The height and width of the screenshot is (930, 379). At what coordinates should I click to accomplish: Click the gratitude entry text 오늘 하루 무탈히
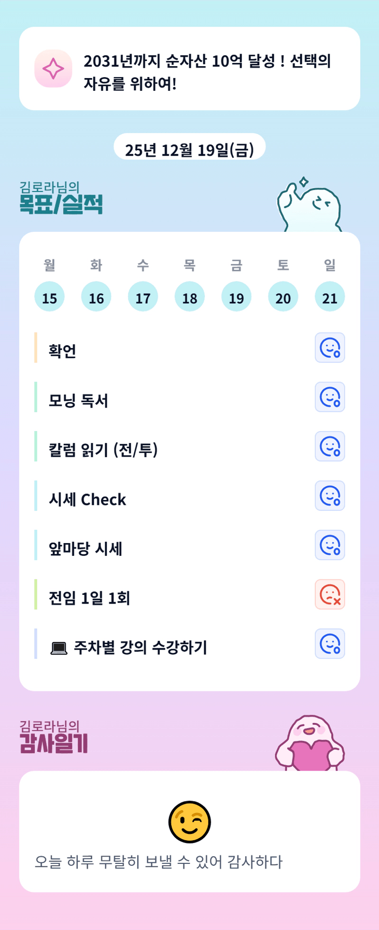click(x=159, y=862)
